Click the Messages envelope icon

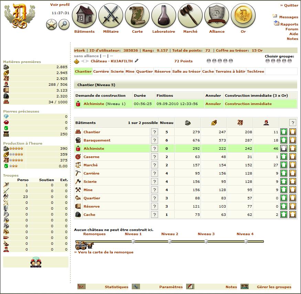tap(275, 16)
